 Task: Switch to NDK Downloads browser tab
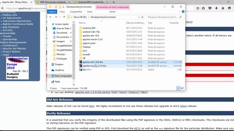point(53,2)
